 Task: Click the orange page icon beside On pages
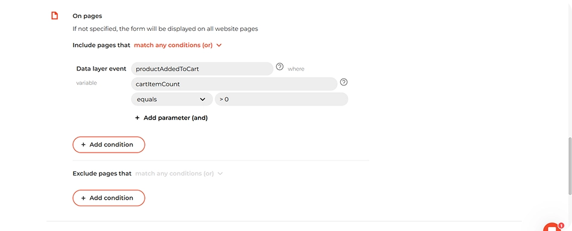point(54,16)
